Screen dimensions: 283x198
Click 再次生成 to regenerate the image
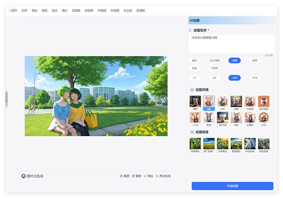pyautogui.click(x=163, y=176)
